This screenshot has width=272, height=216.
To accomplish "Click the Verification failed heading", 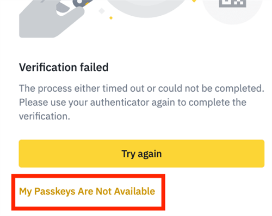I will pyautogui.click(x=64, y=67).
